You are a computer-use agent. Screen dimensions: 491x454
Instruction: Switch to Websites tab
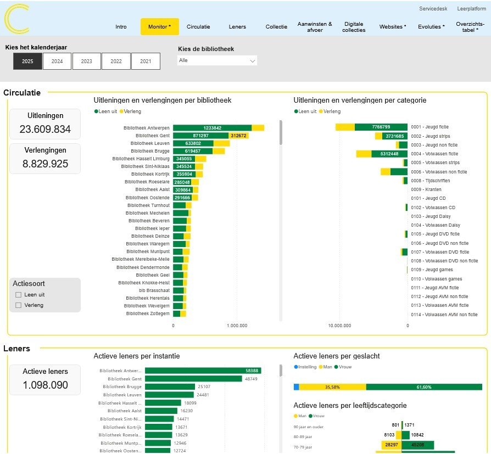393,26
